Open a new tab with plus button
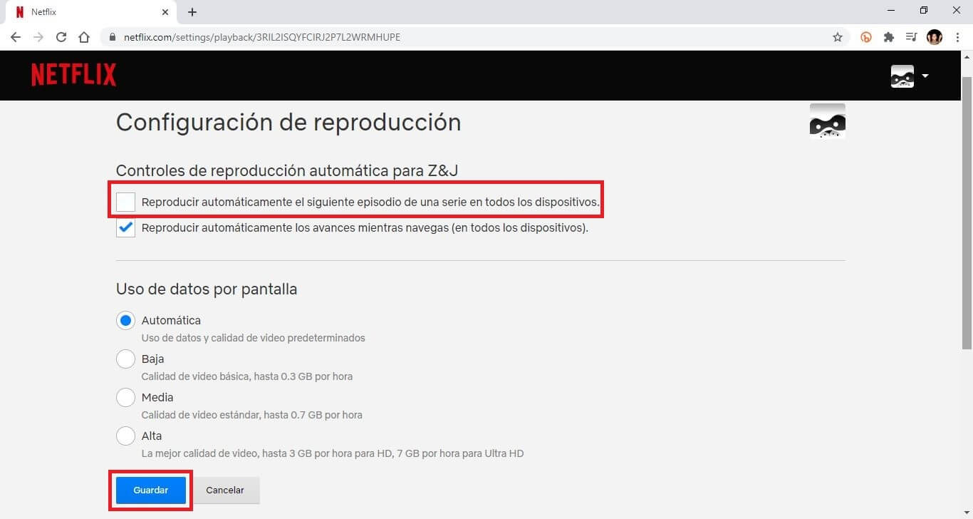973x519 pixels. [192, 12]
